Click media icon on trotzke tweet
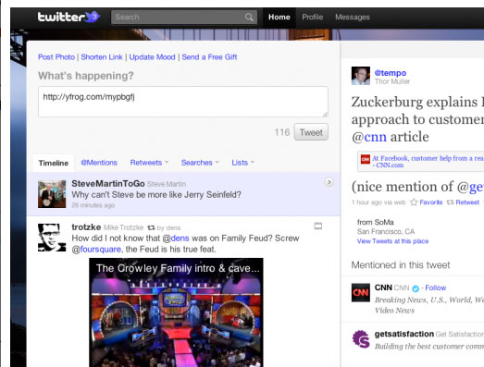 [x=318, y=226]
